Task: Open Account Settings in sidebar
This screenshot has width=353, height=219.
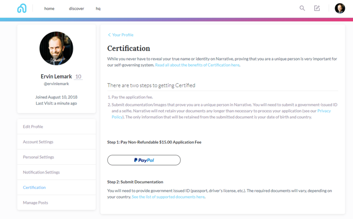Action: [56, 142]
